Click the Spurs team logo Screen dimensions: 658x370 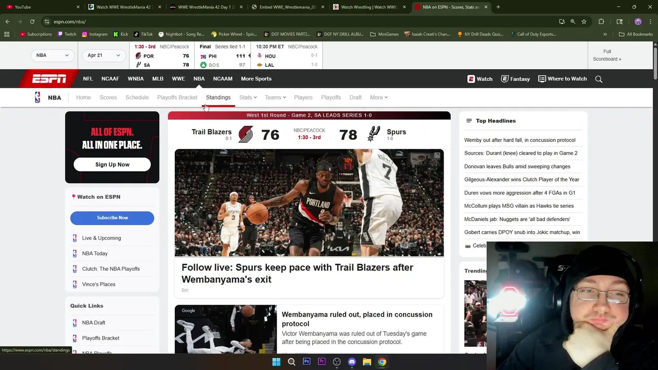tap(374, 134)
